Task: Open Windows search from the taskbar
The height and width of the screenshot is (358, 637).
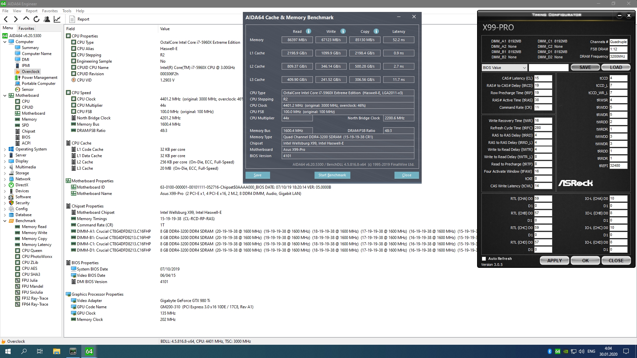Action: click(x=24, y=351)
